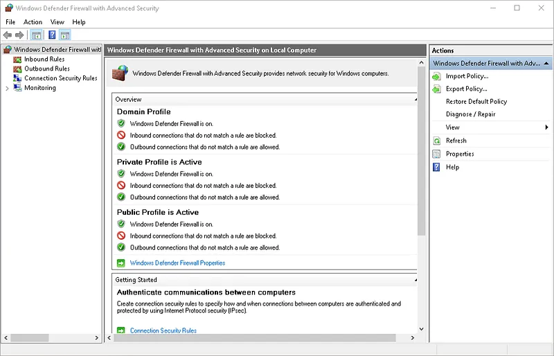Collapse the Getting Started section
The image size is (554, 356).
415,280
